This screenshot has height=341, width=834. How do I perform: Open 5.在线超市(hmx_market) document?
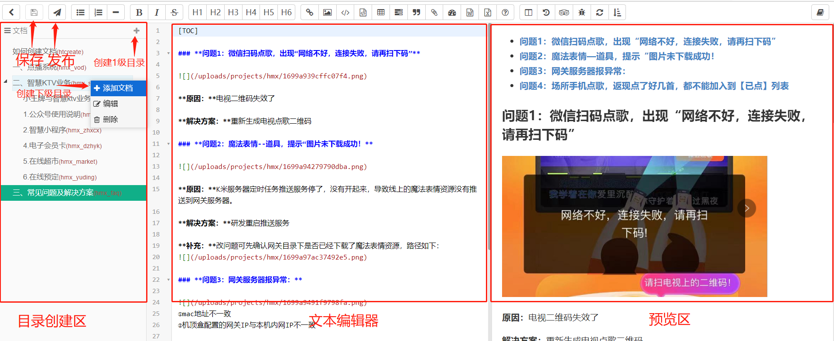coord(60,161)
